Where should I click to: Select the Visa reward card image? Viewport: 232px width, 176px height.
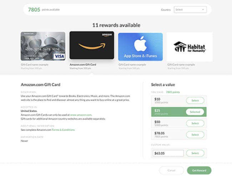click(x=43, y=46)
